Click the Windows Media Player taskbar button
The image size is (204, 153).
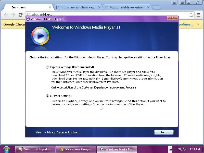coord(117,149)
